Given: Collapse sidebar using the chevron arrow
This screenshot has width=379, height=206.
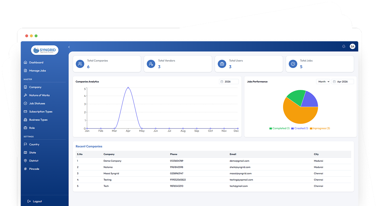Looking at the screenshot, I should tap(69, 47).
